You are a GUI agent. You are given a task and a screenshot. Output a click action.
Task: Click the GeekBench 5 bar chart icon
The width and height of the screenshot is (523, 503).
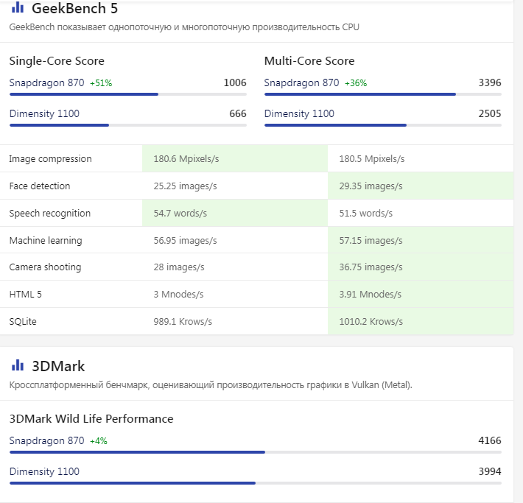point(18,7)
